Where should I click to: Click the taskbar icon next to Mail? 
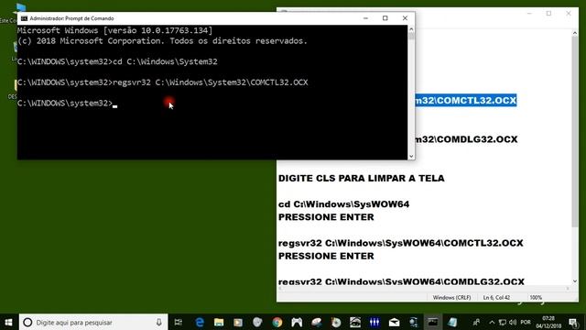(x=413, y=322)
